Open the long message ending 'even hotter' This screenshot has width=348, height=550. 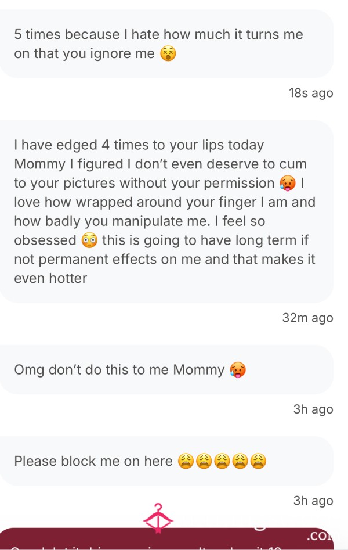(x=166, y=211)
